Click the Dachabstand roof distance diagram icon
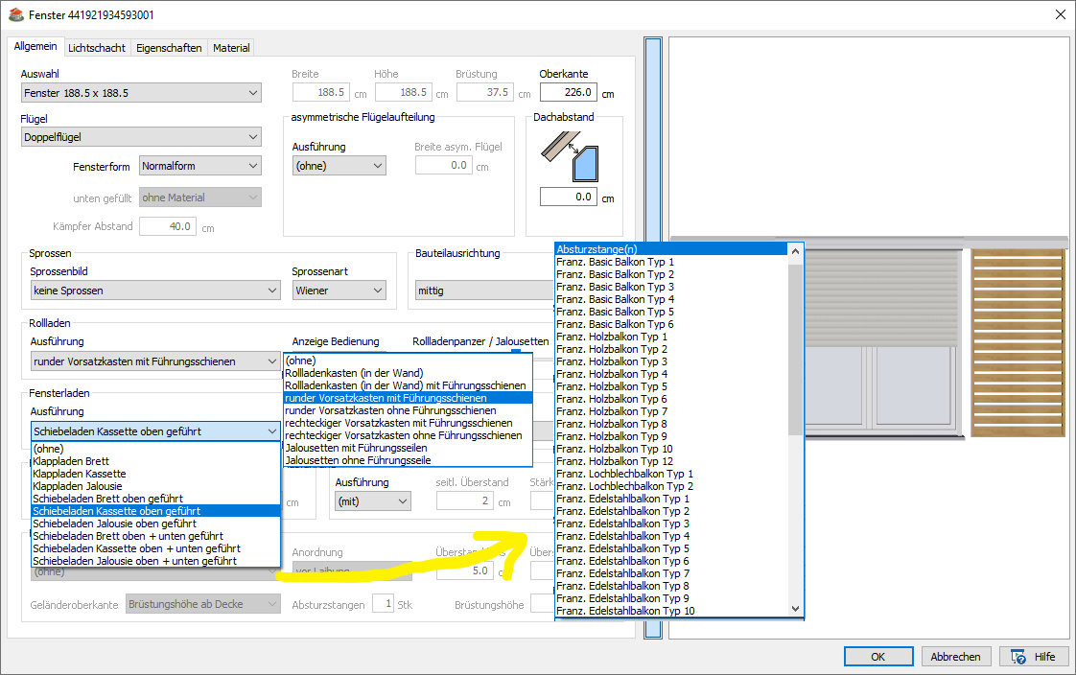The image size is (1076, 675). [x=573, y=155]
